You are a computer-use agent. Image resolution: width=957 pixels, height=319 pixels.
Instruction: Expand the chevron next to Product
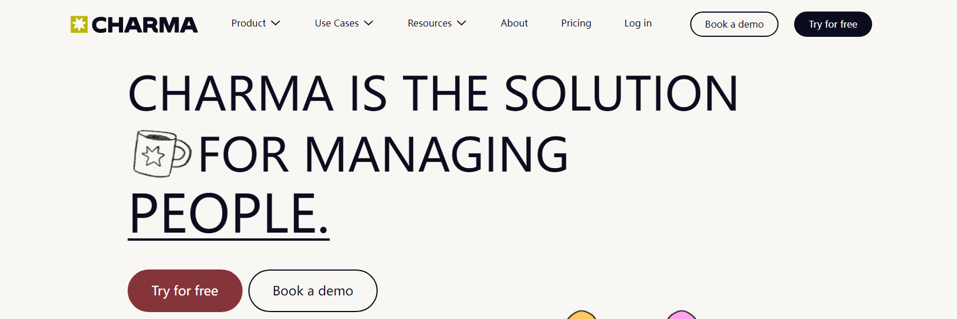click(x=276, y=23)
